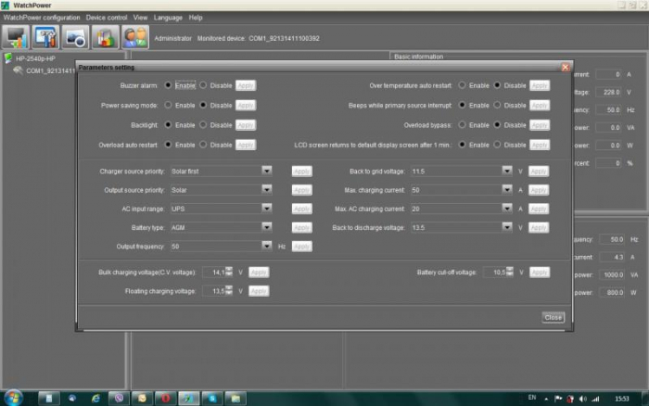Apply the Overload bypass setting
The width and height of the screenshot is (649, 406).
tap(540, 125)
